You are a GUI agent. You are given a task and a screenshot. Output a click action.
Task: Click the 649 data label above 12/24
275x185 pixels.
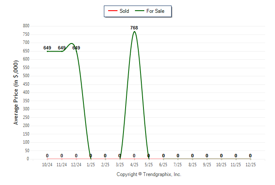76,48
